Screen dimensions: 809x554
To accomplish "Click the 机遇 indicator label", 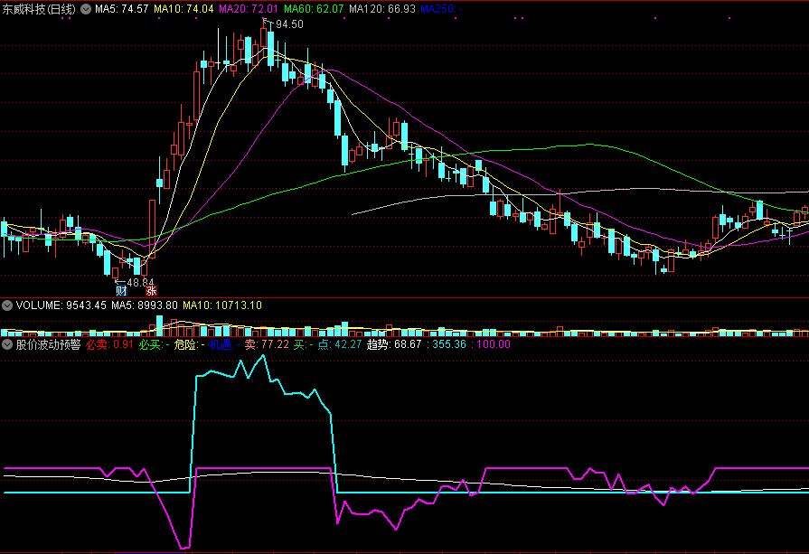I will 224,344.
